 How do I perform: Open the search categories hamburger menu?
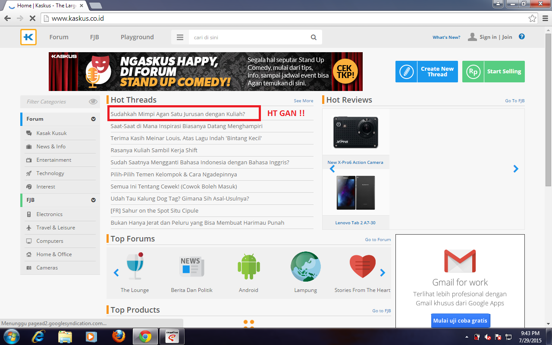(x=180, y=38)
